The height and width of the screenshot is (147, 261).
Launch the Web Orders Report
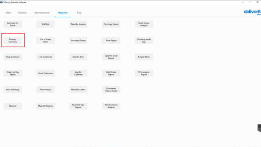pos(111,73)
